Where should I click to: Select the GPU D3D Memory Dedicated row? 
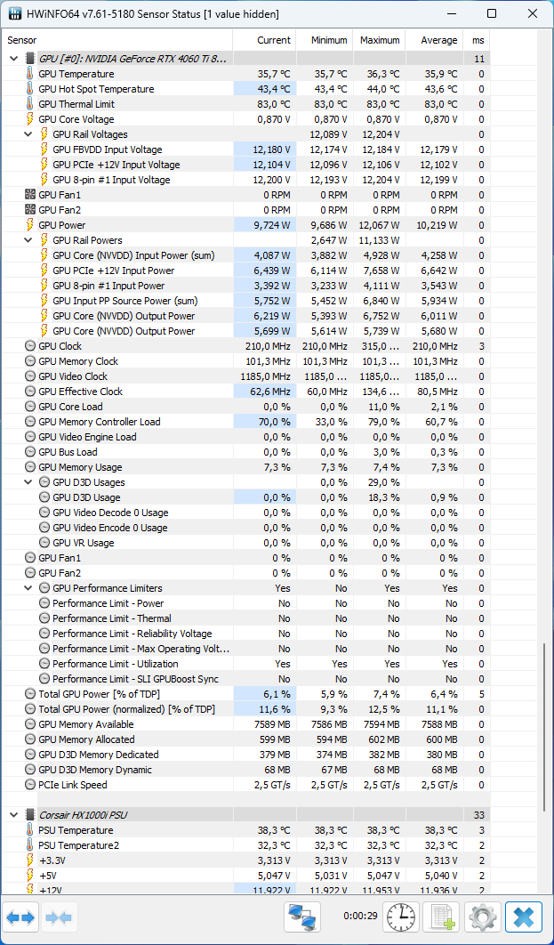tap(245, 755)
